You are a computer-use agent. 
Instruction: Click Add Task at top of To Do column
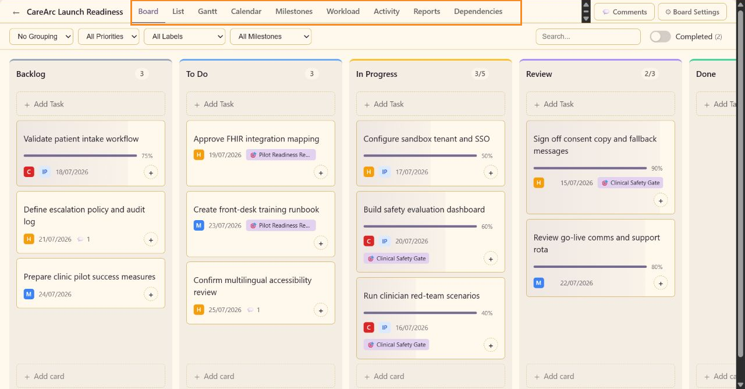click(261, 104)
